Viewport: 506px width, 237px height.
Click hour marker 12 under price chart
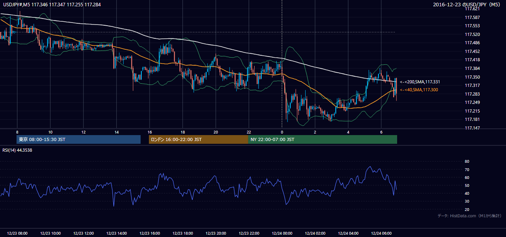84,132
